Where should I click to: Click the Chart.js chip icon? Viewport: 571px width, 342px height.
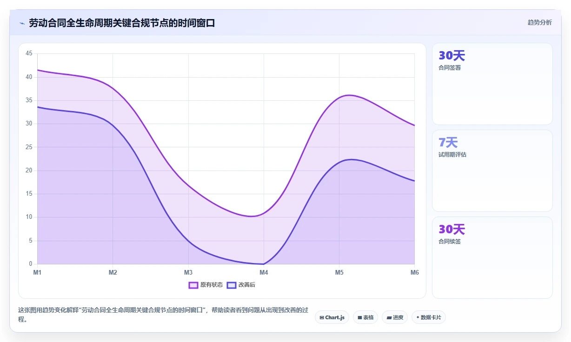tap(322, 317)
